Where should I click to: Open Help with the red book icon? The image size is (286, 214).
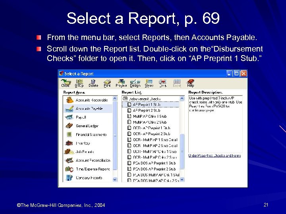(191, 83)
